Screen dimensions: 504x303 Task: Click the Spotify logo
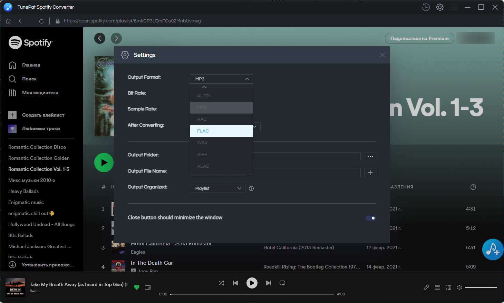point(31,42)
